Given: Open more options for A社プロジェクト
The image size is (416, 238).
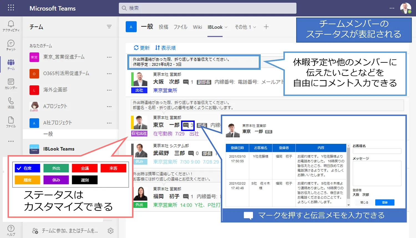Looking at the screenshot, I should pyautogui.click(x=109, y=123).
